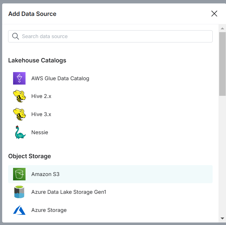Click the Nessie dinosaur icon
This screenshot has height=225, width=226.
point(19,132)
